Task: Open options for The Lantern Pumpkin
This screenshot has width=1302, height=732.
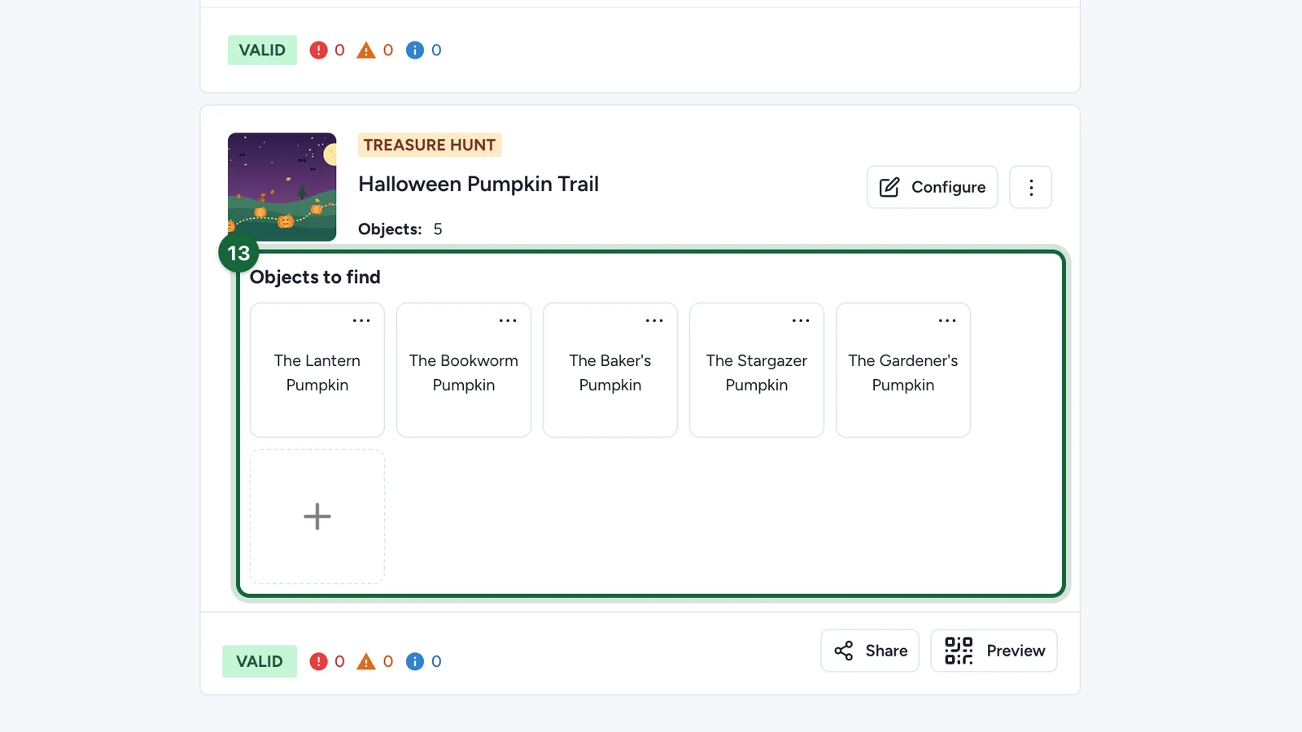Action: tap(361, 320)
